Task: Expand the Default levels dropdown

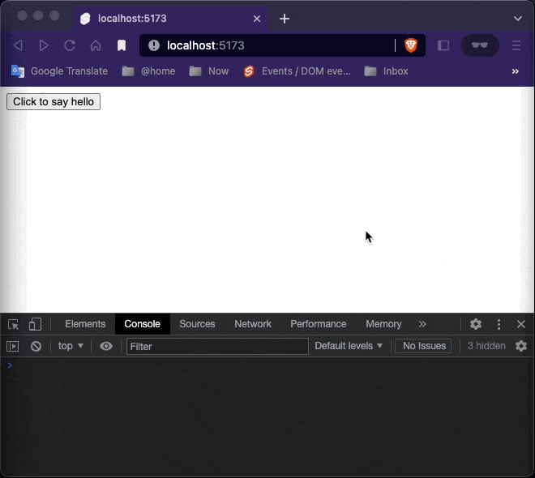Action: click(349, 346)
